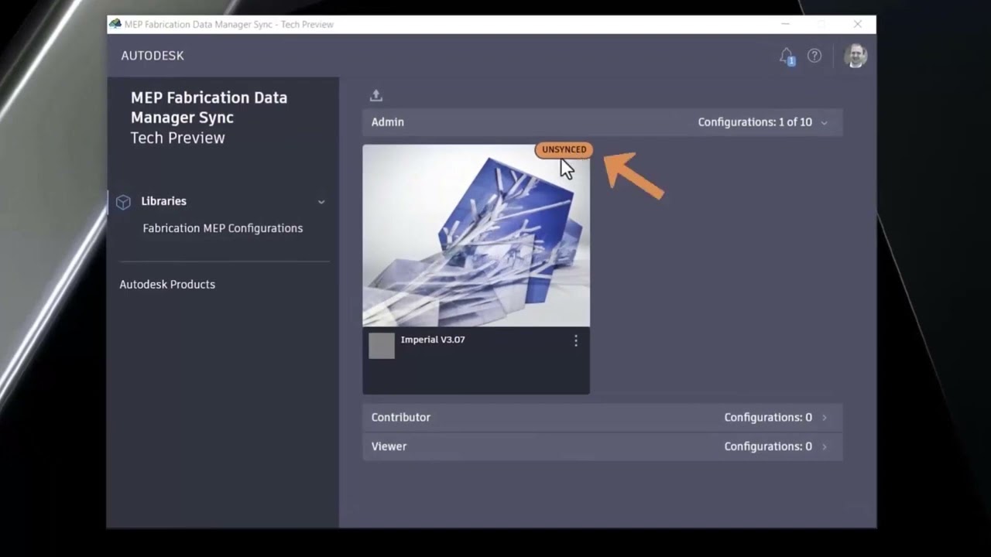The height and width of the screenshot is (557, 991).
Task: Click the 'Tech Preview' subtitle
Action: click(177, 138)
